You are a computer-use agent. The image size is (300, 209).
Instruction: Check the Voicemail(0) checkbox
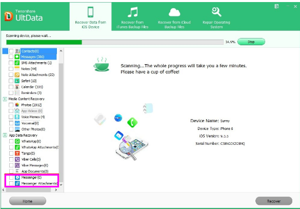tap(11, 123)
